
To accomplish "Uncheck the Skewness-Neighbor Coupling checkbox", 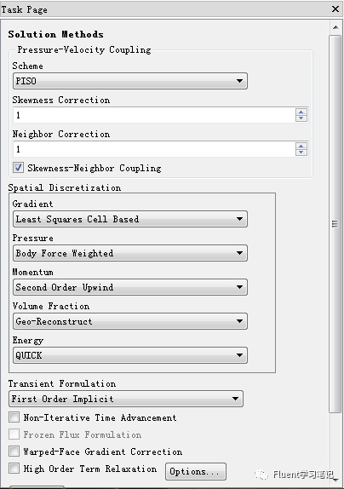I will click(x=18, y=168).
